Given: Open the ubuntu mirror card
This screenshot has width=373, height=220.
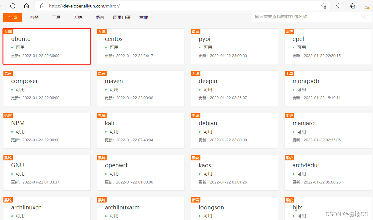Looking at the screenshot, I should pos(47,46).
